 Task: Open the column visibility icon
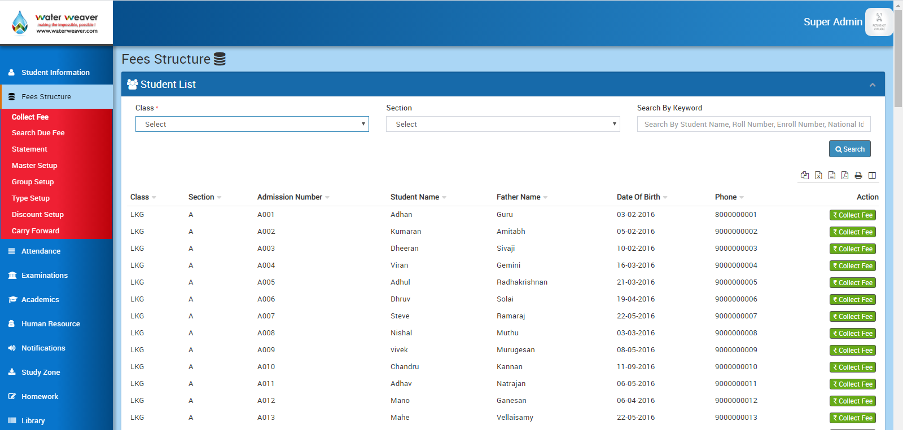(x=872, y=175)
